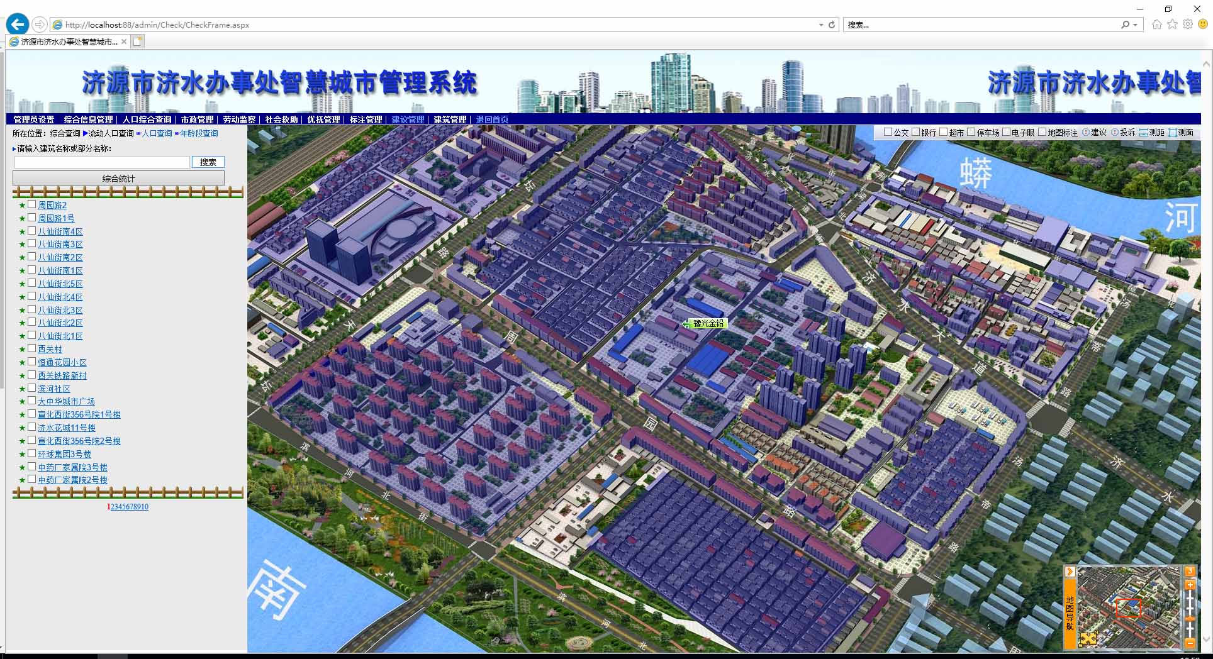Image resolution: width=1213 pixels, height=659 pixels.
Task: Enable the 公交 bus layer checkbox
Action: 888,132
